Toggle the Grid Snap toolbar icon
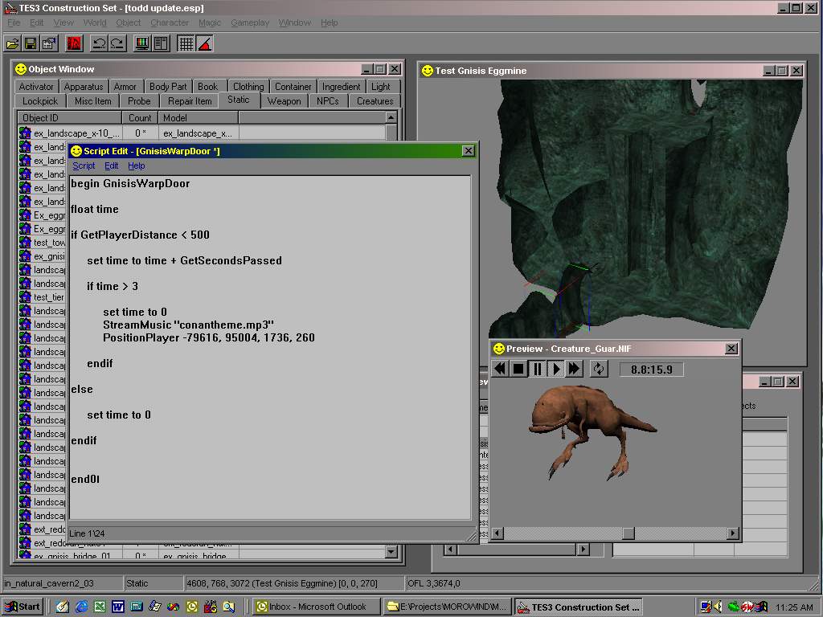 [186, 43]
